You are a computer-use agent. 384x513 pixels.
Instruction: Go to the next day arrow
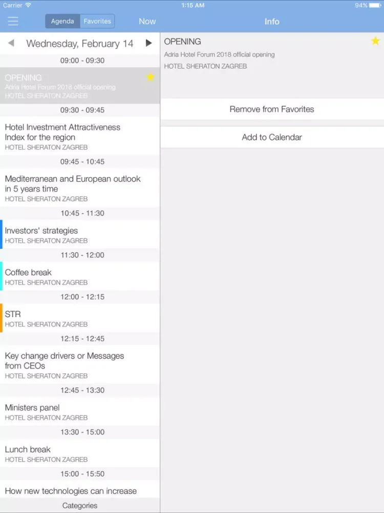coord(148,43)
